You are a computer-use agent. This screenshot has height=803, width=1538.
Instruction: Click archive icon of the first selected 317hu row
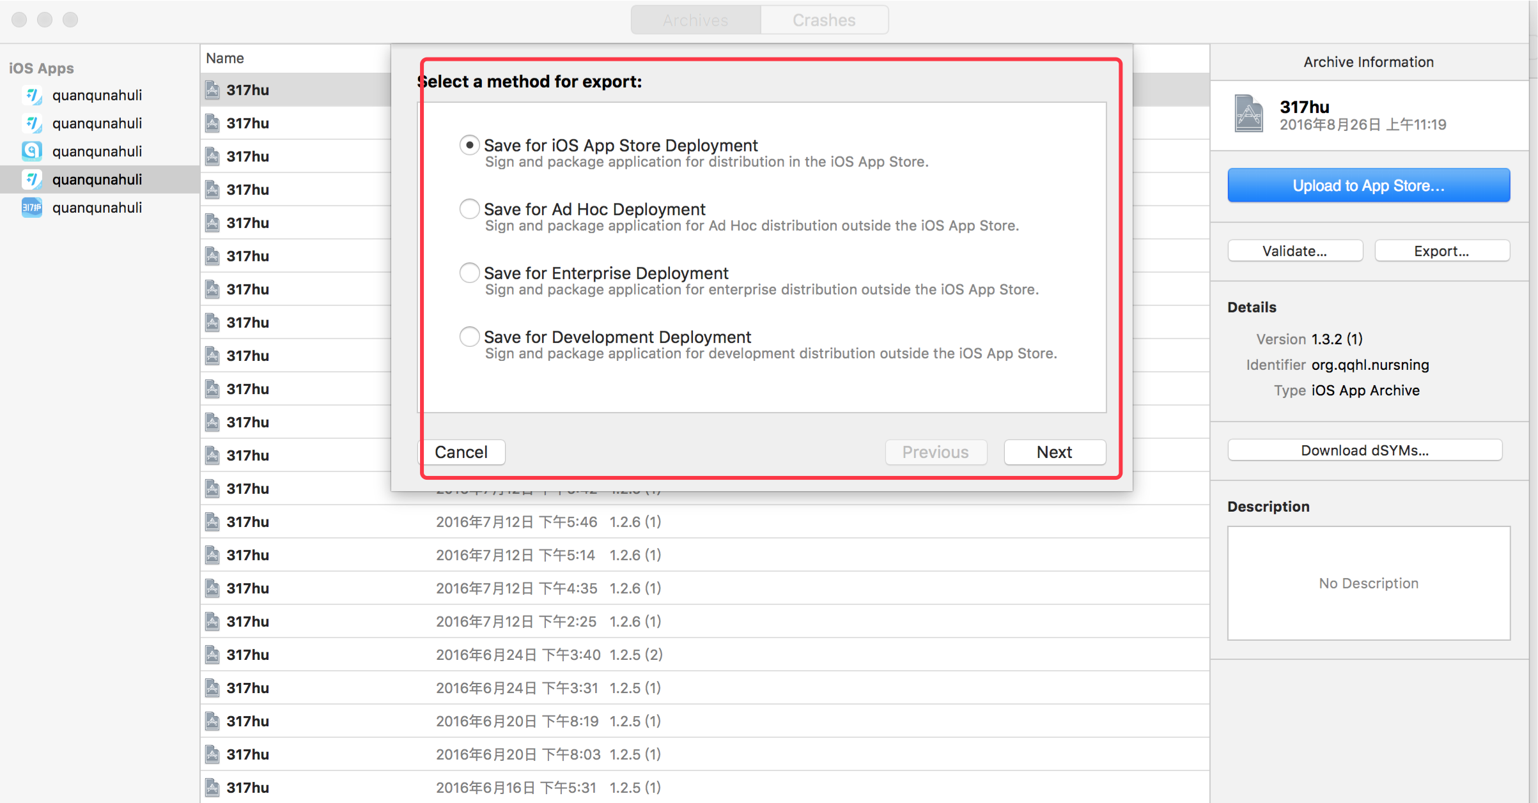[212, 90]
